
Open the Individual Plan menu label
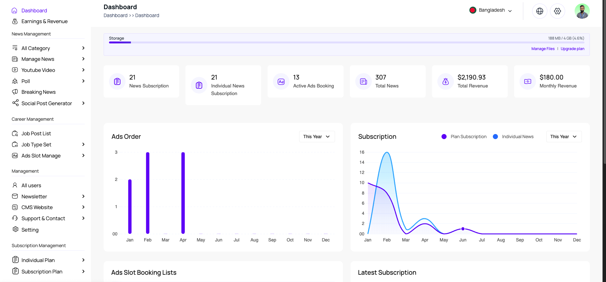point(38,260)
